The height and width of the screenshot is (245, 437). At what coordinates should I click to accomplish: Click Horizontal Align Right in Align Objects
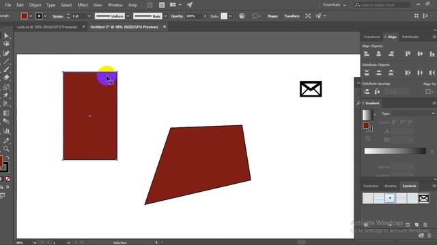coord(391,54)
